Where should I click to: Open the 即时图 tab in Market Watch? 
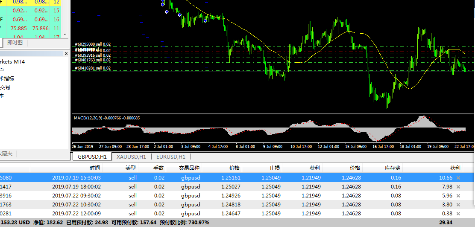15,43
